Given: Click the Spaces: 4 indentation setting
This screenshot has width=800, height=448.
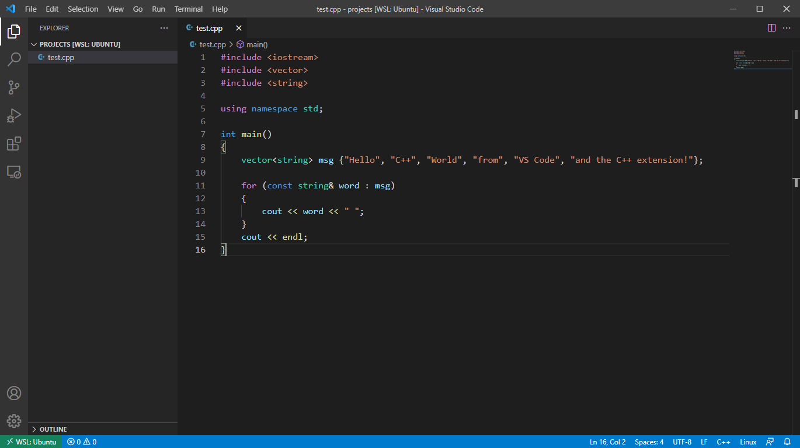Looking at the screenshot, I should click(649, 442).
